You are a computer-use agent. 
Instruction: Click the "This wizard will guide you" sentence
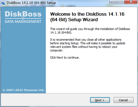90,31
